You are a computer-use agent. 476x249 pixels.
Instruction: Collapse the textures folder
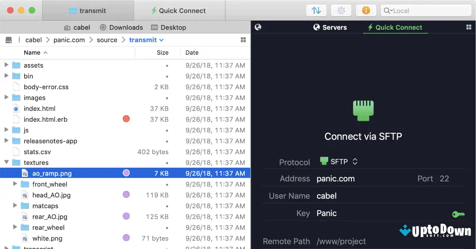[x=6, y=163]
